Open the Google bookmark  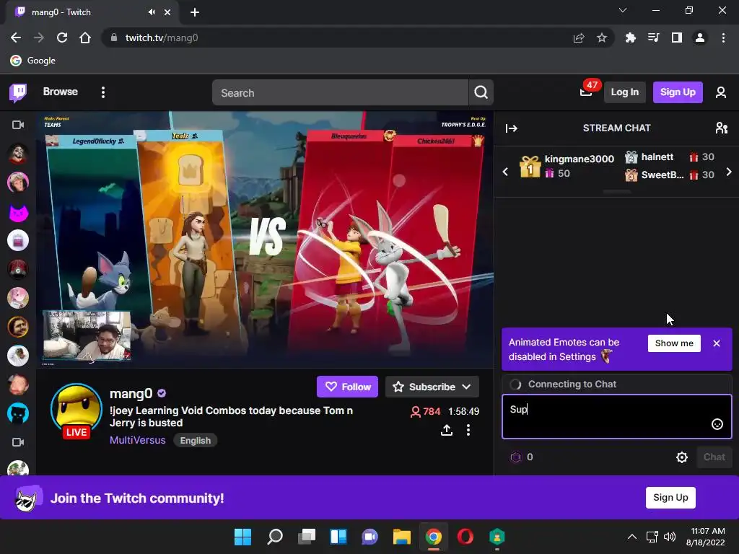32,61
